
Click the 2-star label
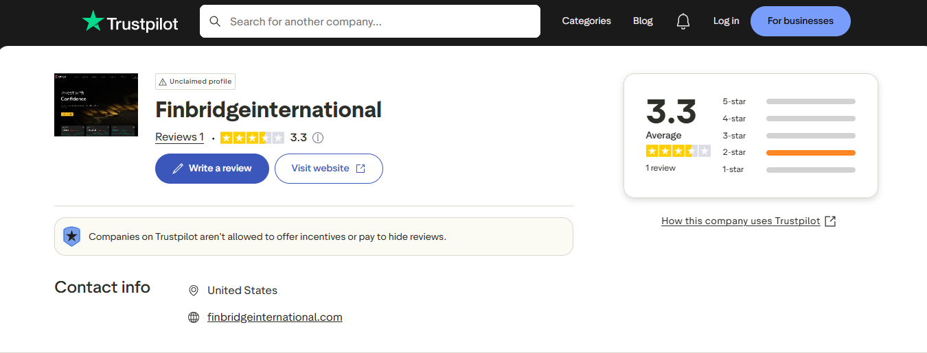coord(734,152)
